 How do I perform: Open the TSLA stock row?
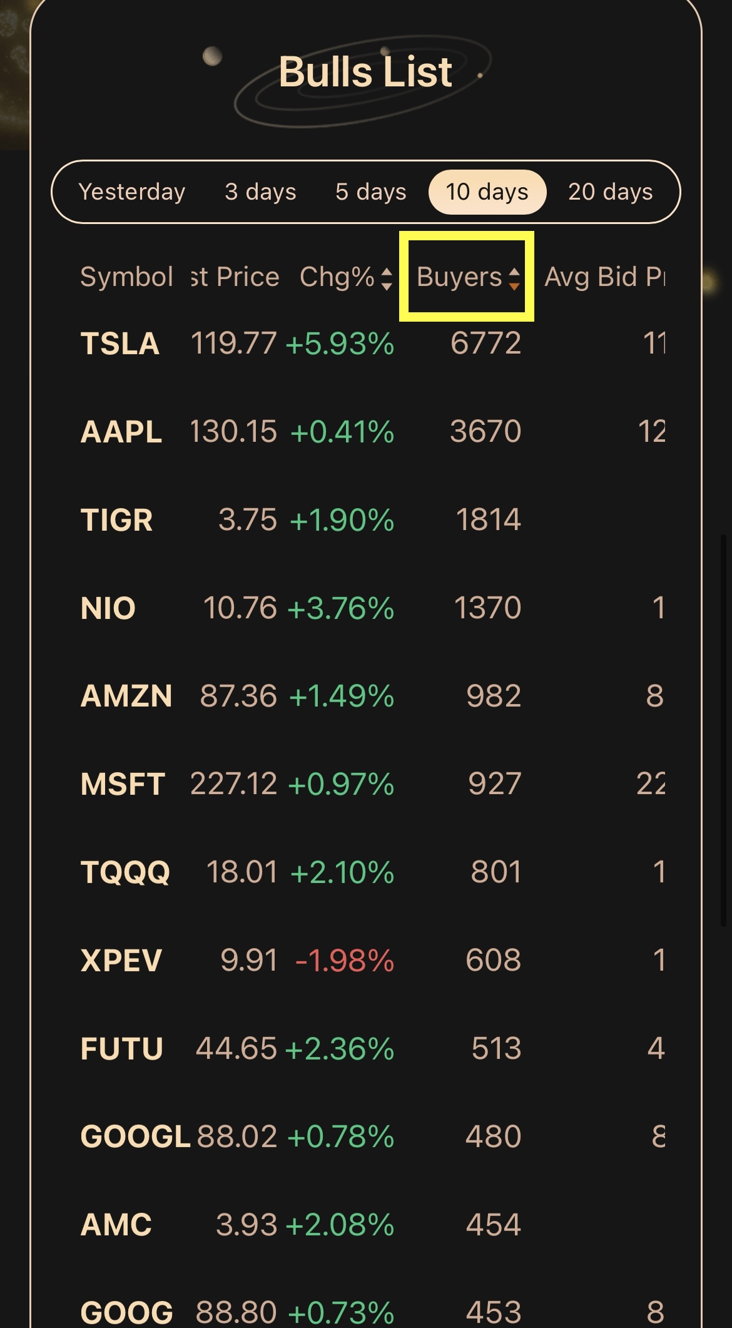120,344
